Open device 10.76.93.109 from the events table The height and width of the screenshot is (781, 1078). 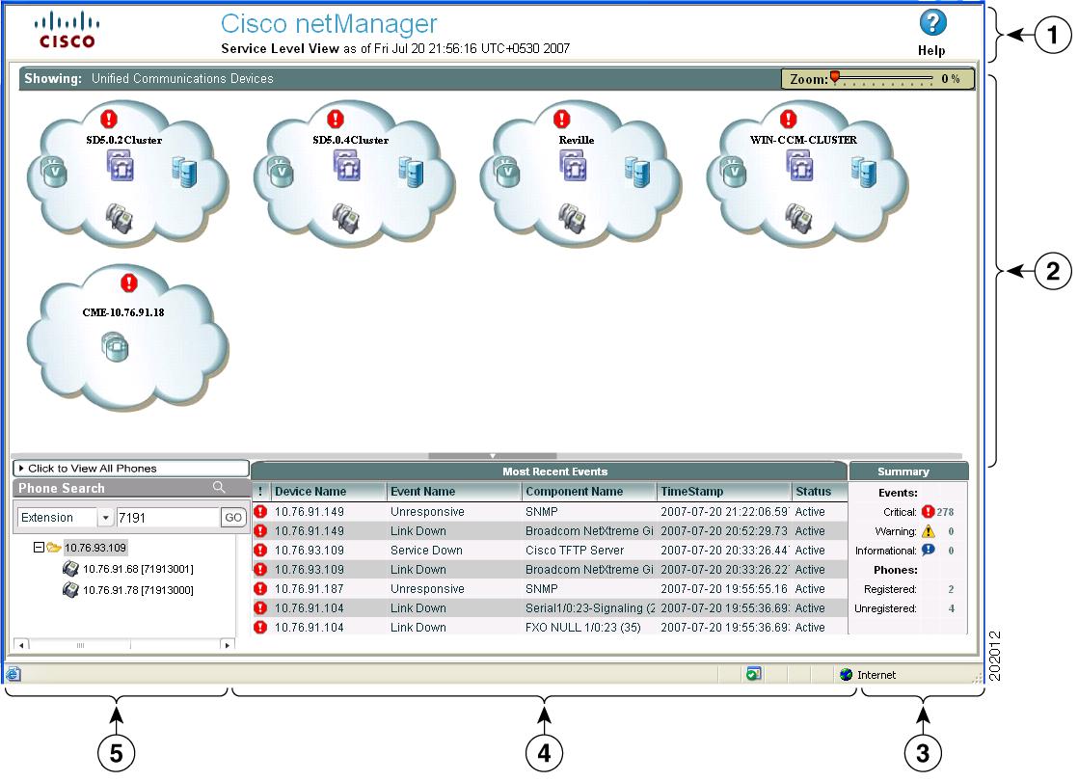coord(309,550)
